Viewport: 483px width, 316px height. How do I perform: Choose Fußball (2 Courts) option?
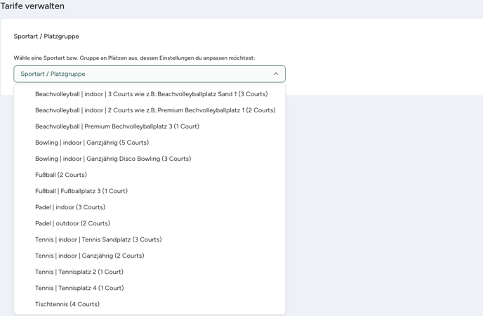coord(150,175)
